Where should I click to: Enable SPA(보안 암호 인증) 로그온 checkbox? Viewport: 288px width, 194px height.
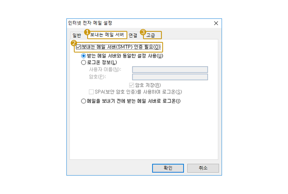pos(91,92)
